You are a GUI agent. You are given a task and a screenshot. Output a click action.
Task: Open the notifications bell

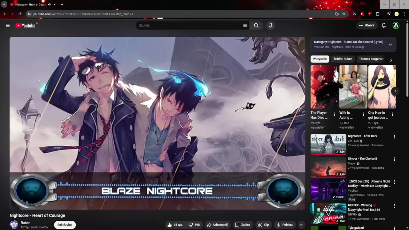point(383,26)
